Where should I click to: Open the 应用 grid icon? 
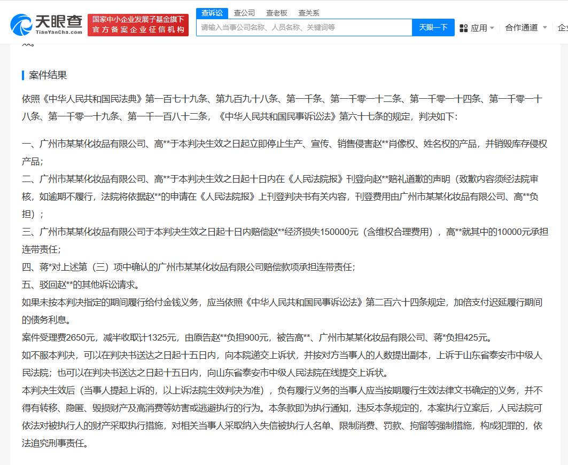tap(463, 28)
